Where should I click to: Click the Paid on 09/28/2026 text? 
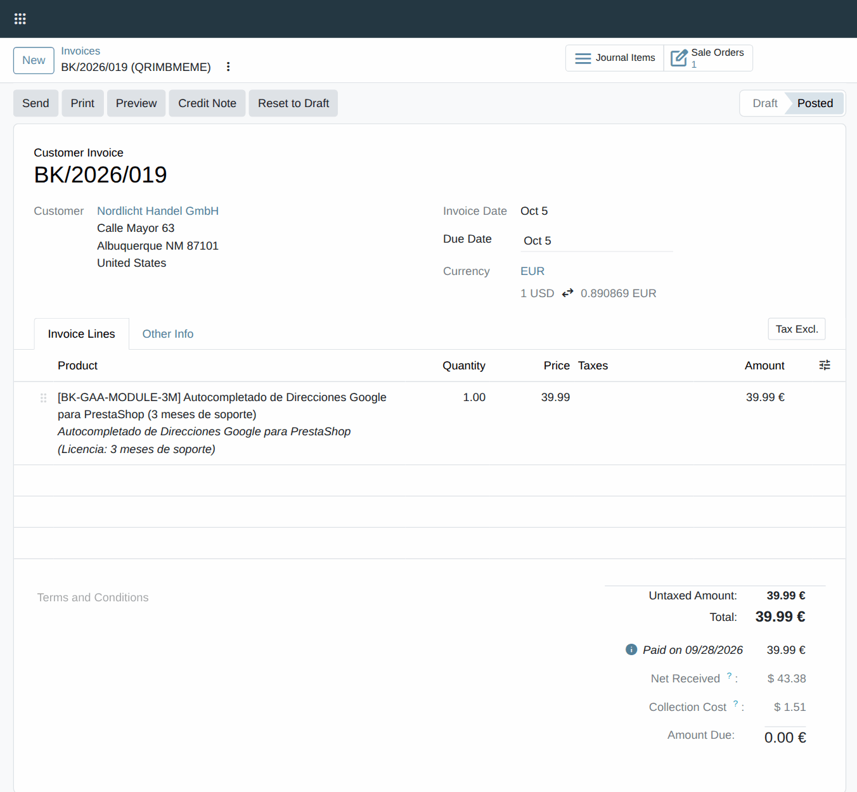click(693, 650)
